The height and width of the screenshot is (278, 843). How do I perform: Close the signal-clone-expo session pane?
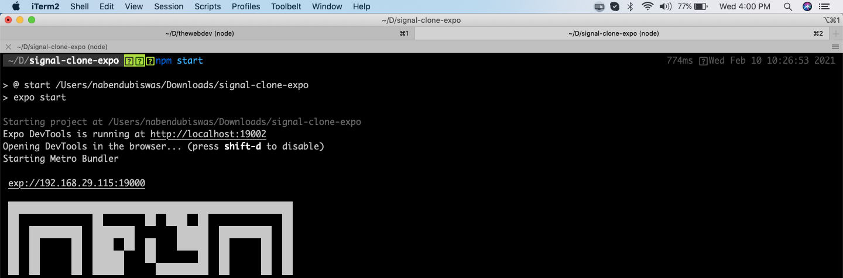[x=8, y=46]
